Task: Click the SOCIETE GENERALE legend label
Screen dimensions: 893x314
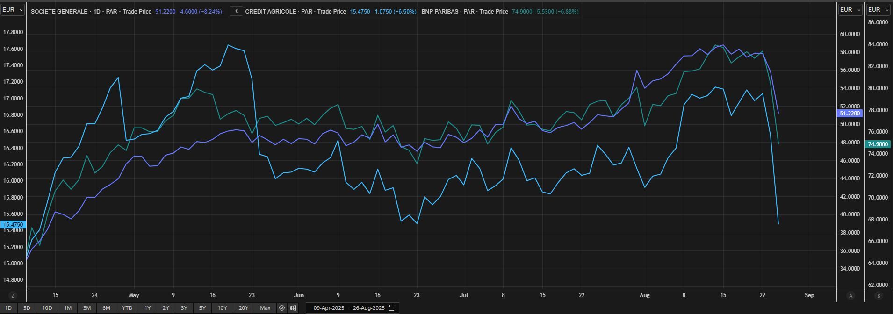Action: (x=59, y=11)
